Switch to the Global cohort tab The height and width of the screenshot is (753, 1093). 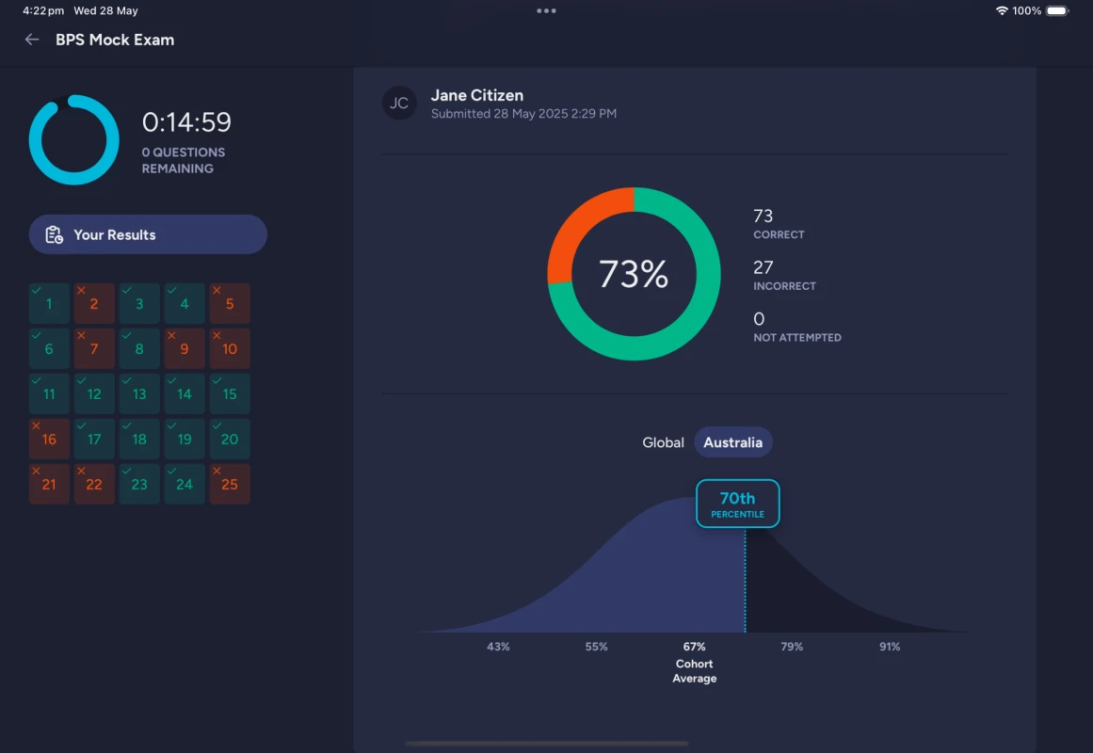click(663, 442)
